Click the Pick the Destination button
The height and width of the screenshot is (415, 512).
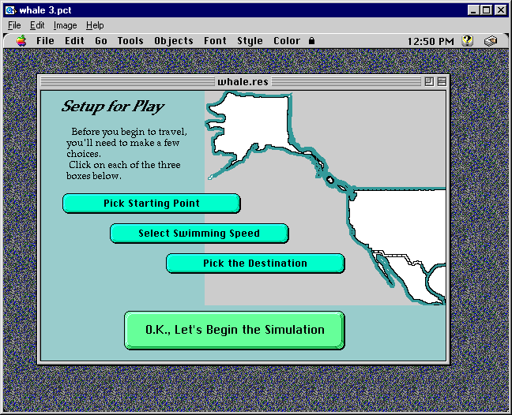[x=255, y=264]
